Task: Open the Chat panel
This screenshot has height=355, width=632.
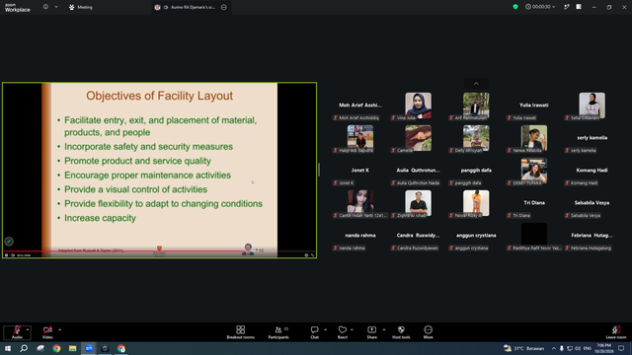Action: click(x=314, y=332)
